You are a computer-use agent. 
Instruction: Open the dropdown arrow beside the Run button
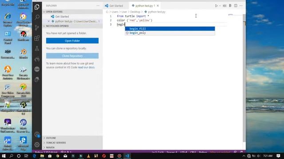pyautogui.click(x=220, y=6)
